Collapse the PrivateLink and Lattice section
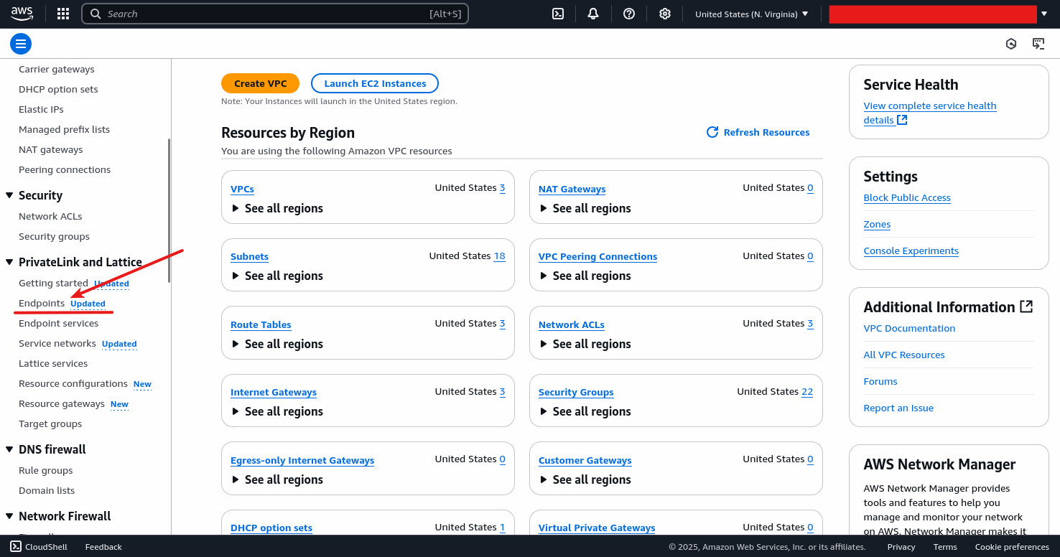This screenshot has height=557, width=1060. tap(8, 261)
